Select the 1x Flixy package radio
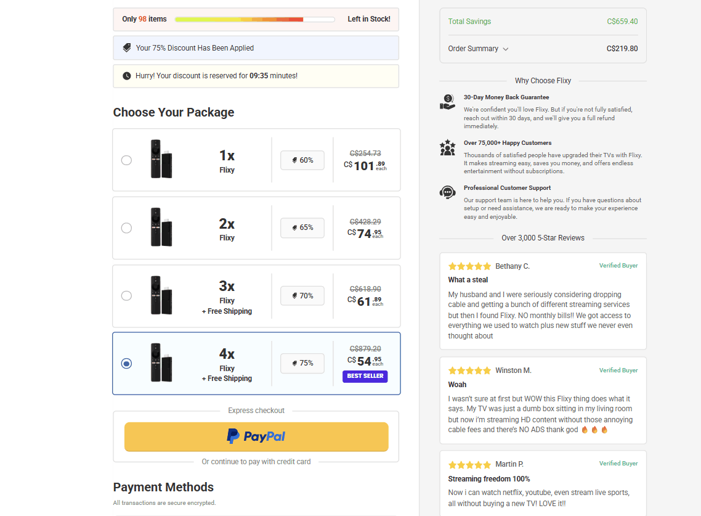This screenshot has width=701, height=516. point(126,160)
